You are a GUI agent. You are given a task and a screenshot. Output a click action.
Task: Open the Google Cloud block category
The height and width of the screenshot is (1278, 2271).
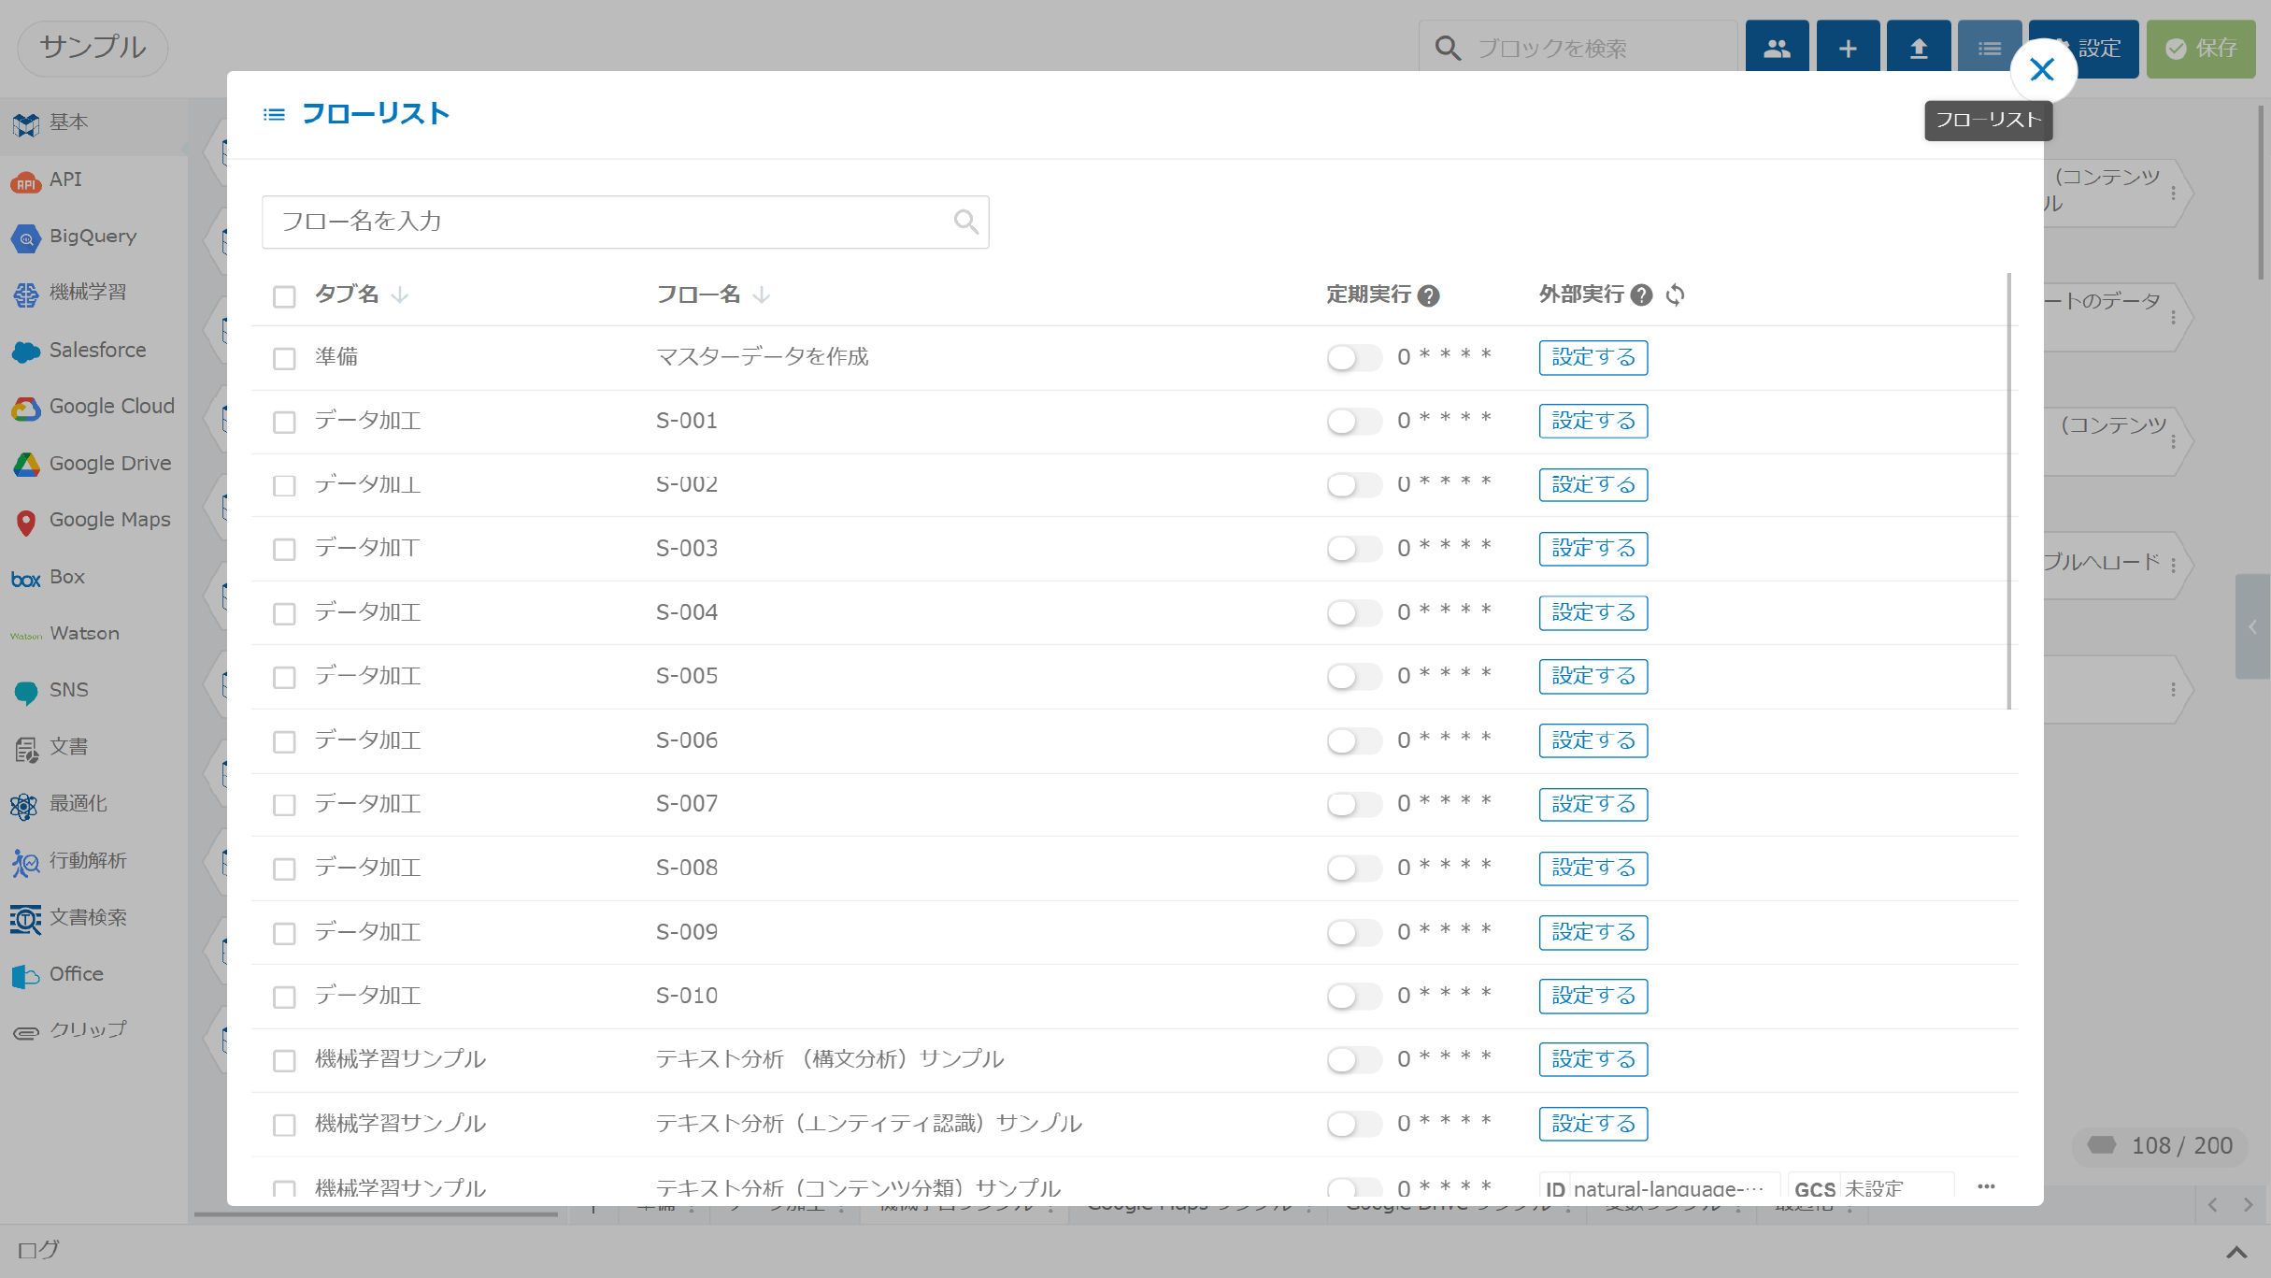point(93,407)
